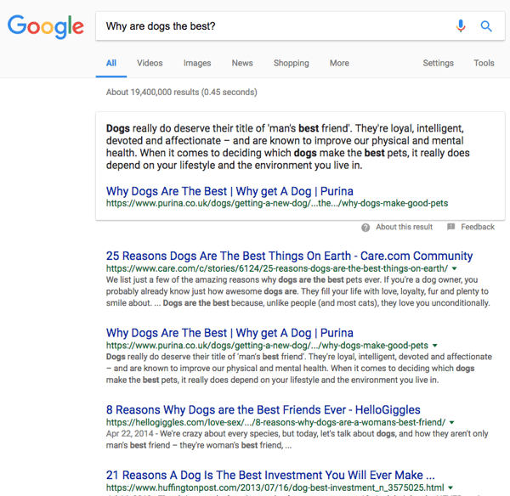
Task: Switch to the Videos tab
Action: 150,63
